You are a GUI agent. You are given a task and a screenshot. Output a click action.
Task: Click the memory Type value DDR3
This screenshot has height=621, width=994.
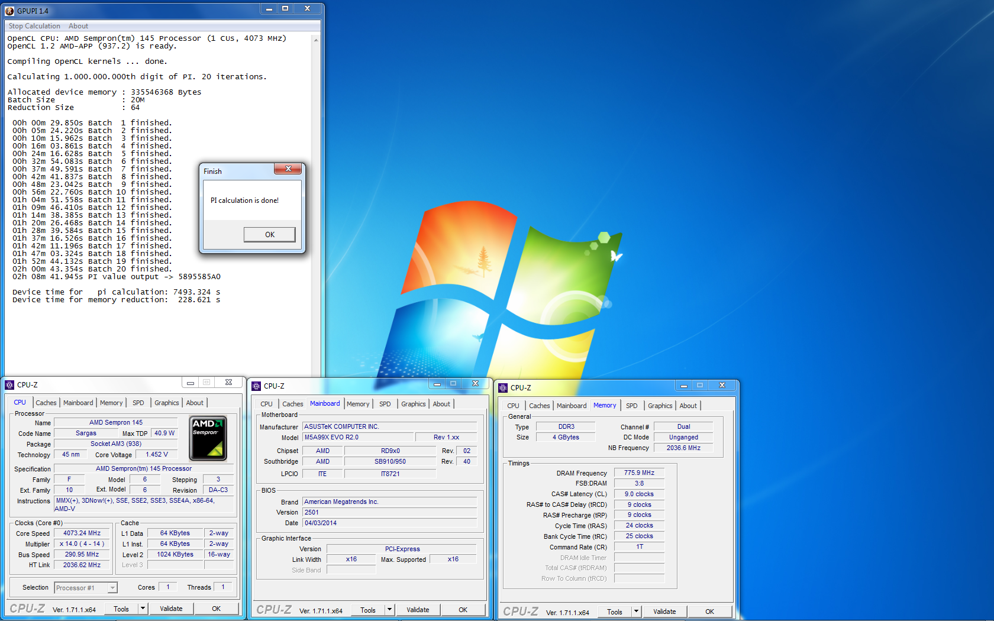[567, 427]
